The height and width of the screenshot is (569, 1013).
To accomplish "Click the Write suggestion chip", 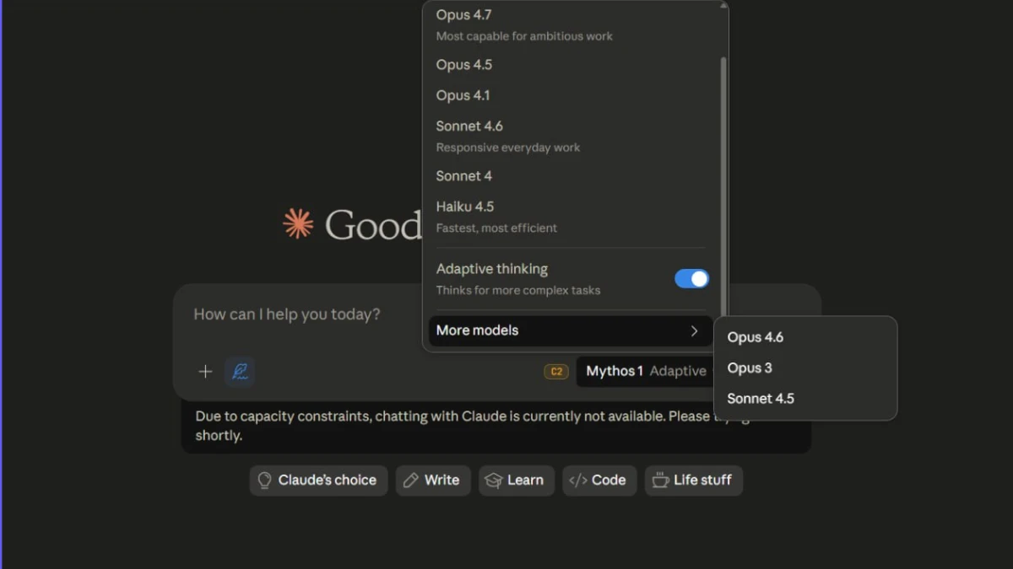I will pos(433,480).
